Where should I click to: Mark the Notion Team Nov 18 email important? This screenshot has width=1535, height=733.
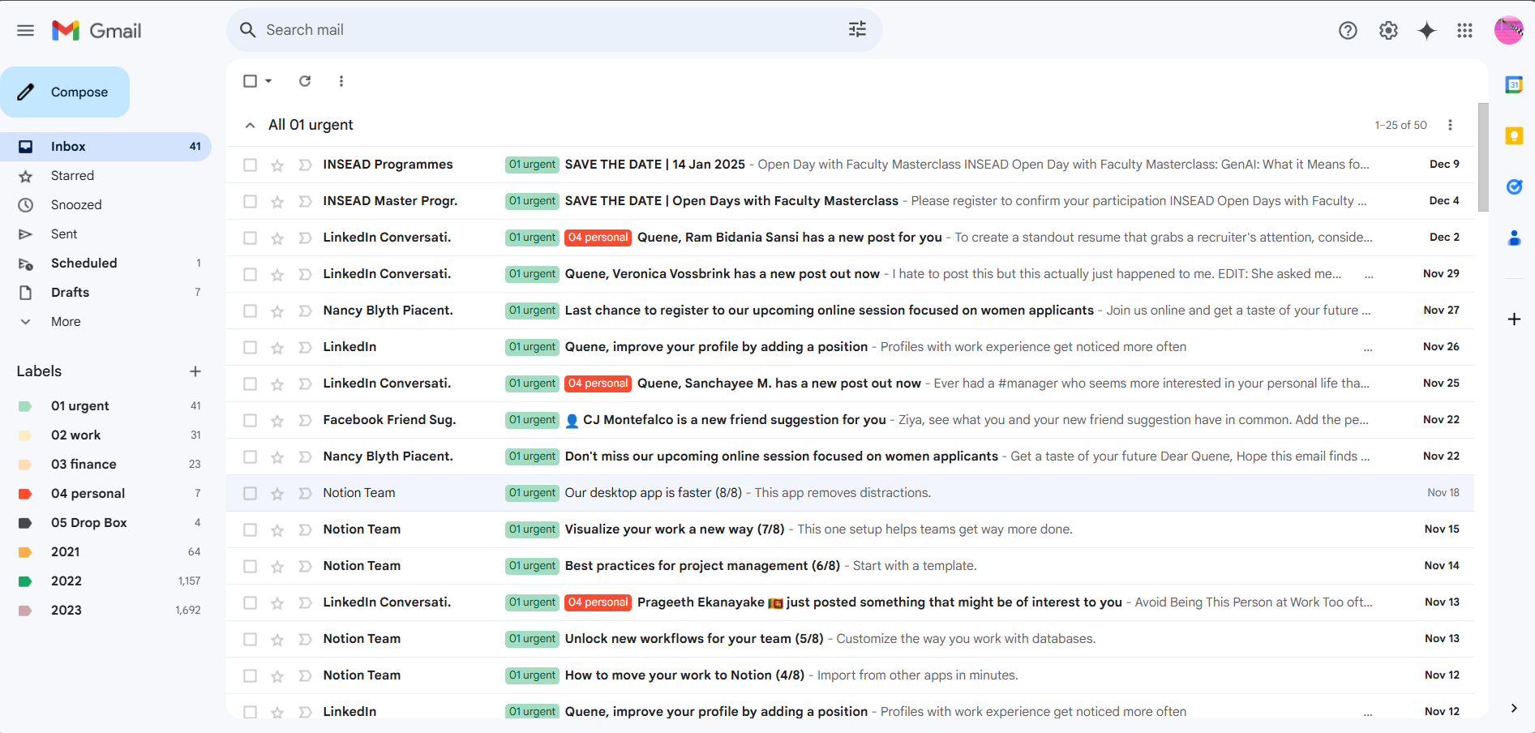tap(305, 494)
